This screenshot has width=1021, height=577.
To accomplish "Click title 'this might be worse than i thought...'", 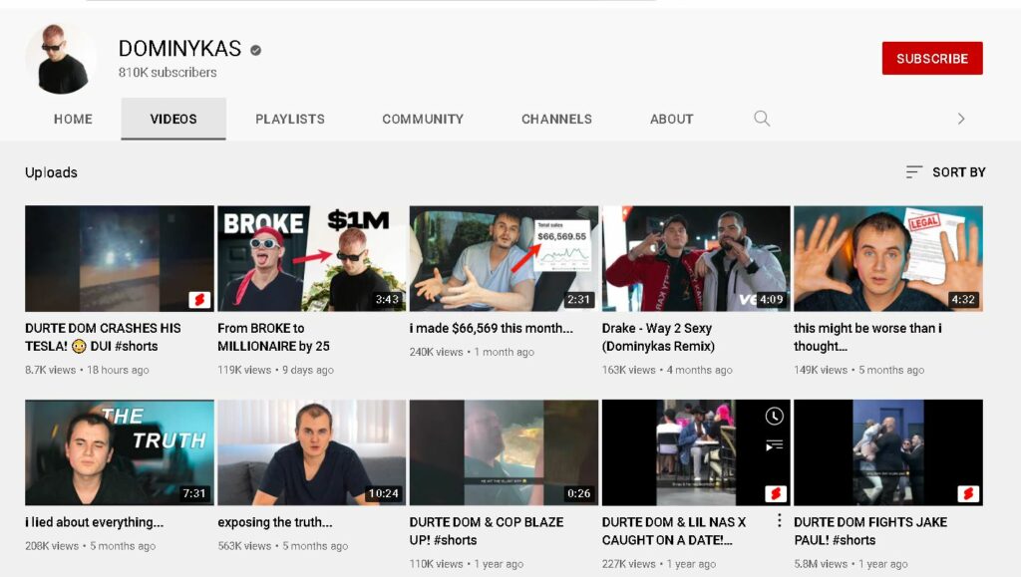I will [867, 337].
